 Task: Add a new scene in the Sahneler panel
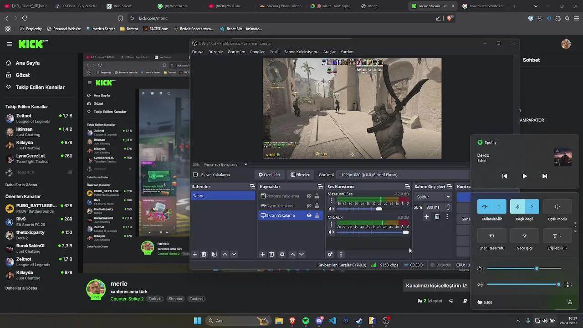[x=195, y=254]
